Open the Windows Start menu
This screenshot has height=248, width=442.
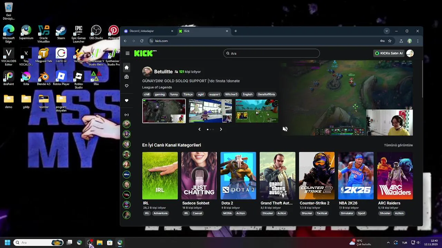coord(7,242)
